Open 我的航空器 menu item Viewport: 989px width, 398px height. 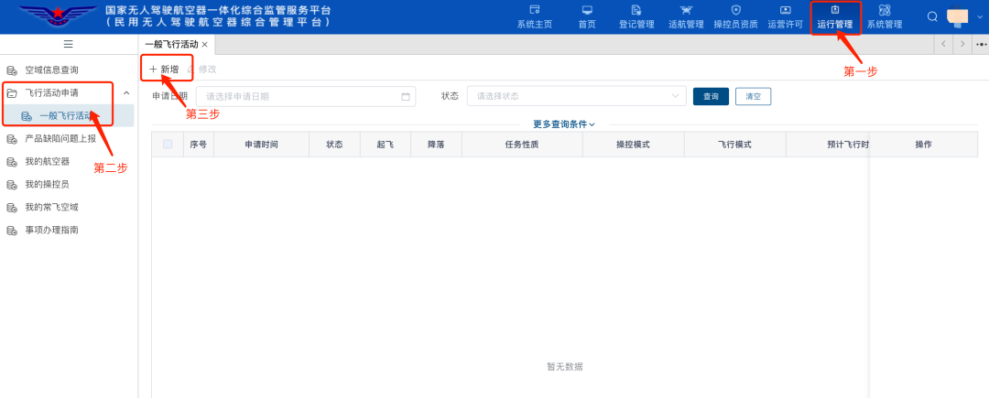click(48, 162)
